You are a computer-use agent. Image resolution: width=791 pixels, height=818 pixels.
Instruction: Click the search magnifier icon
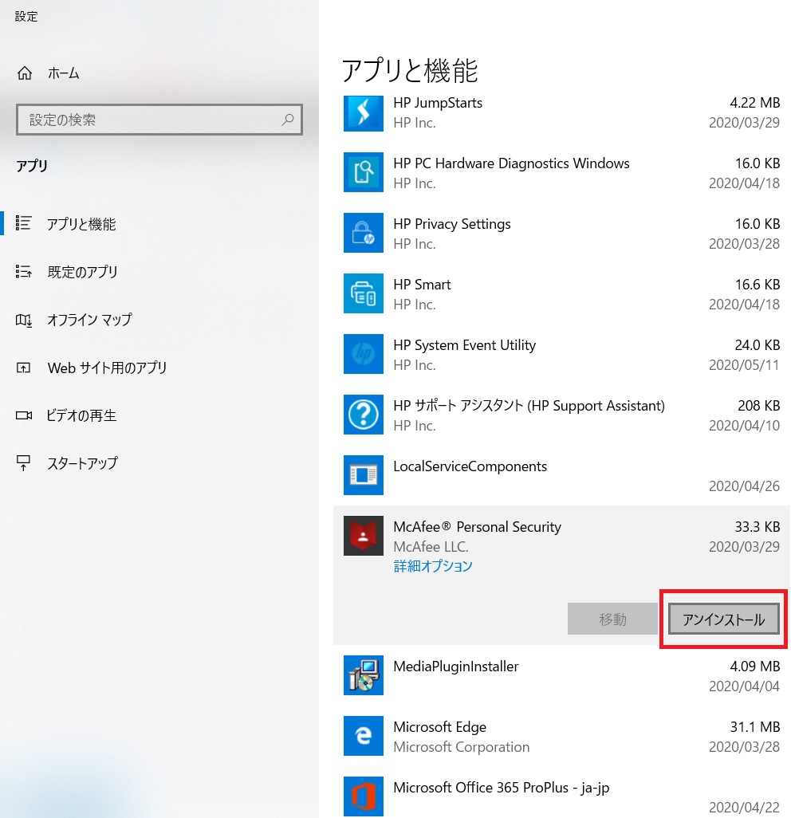coord(288,120)
